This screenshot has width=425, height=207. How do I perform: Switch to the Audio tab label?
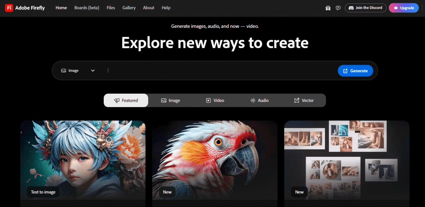coord(263,100)
